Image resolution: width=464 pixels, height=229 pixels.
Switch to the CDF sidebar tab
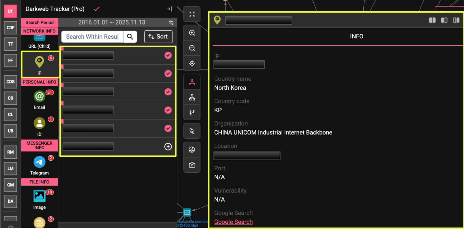click(x=10, y=27)
